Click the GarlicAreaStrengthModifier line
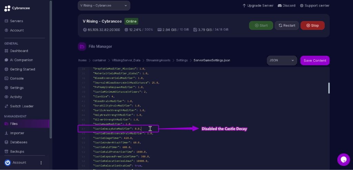 (x=119, y=110)
